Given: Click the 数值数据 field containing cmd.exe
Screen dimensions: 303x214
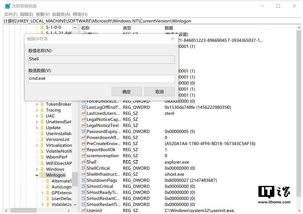Looking at the screenshot, I should [101, 79].
